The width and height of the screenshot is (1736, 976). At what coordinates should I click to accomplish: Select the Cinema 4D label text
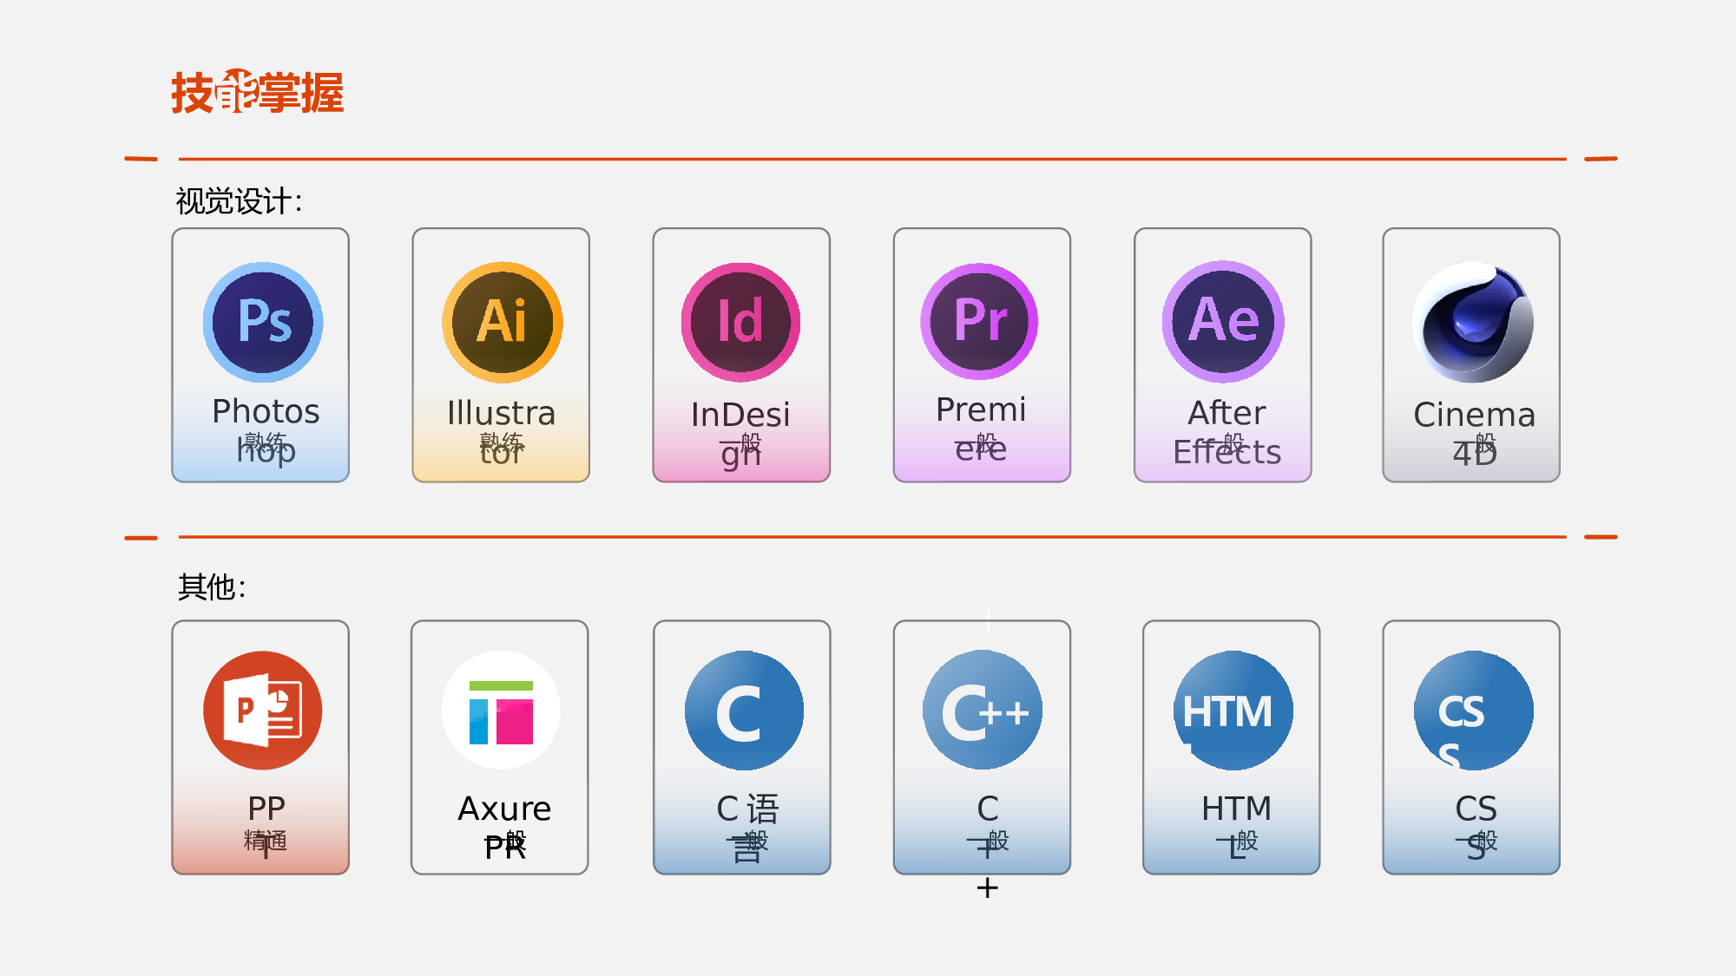[1474, 434]
